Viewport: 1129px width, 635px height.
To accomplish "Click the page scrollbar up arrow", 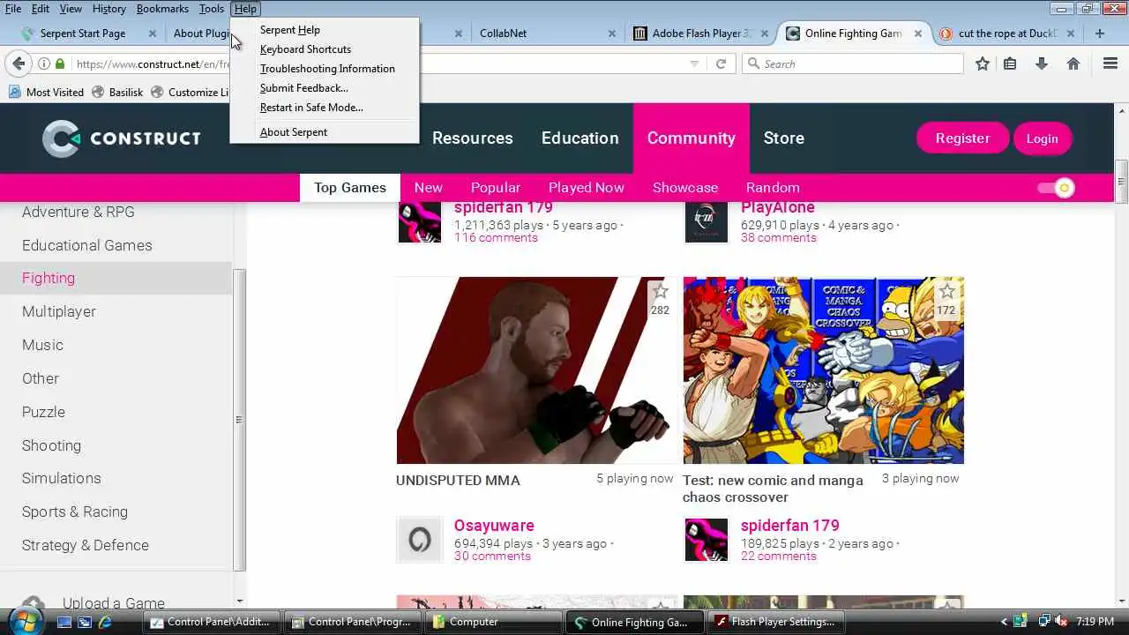I will pyautogui.click(x=1121, y=111).
